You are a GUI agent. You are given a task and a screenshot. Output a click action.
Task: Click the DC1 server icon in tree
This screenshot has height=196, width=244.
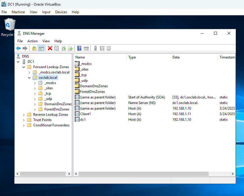24,62
